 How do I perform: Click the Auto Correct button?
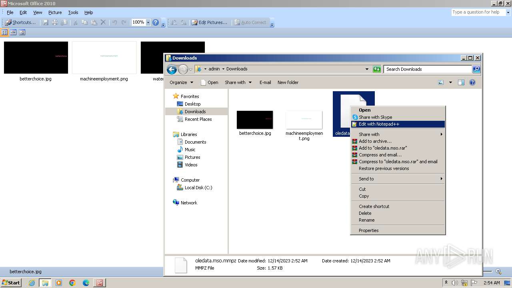click(250, 22)
